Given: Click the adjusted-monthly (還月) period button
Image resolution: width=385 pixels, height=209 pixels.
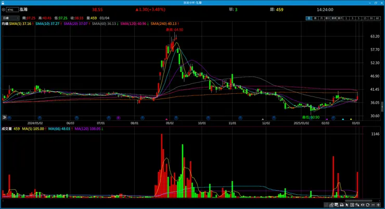Looking at the screenshot, I should [x=340, y=18].
